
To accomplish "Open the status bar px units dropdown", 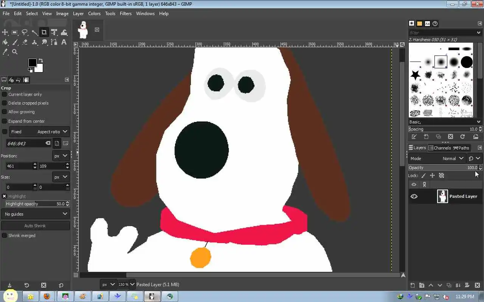I will (x=108, y=285).
